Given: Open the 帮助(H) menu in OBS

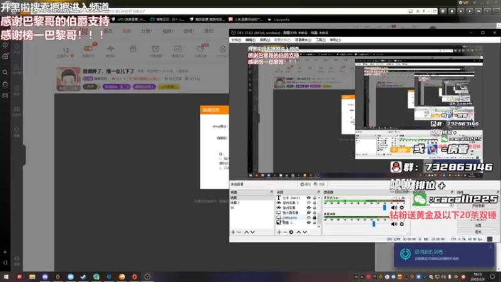Looking at the screenshot, I should pyautogui.click(x=335, y=40).
